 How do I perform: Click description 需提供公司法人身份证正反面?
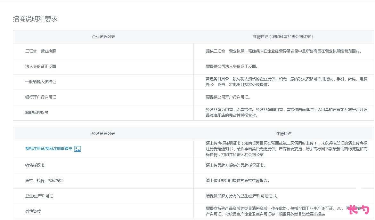pos(232,67)
